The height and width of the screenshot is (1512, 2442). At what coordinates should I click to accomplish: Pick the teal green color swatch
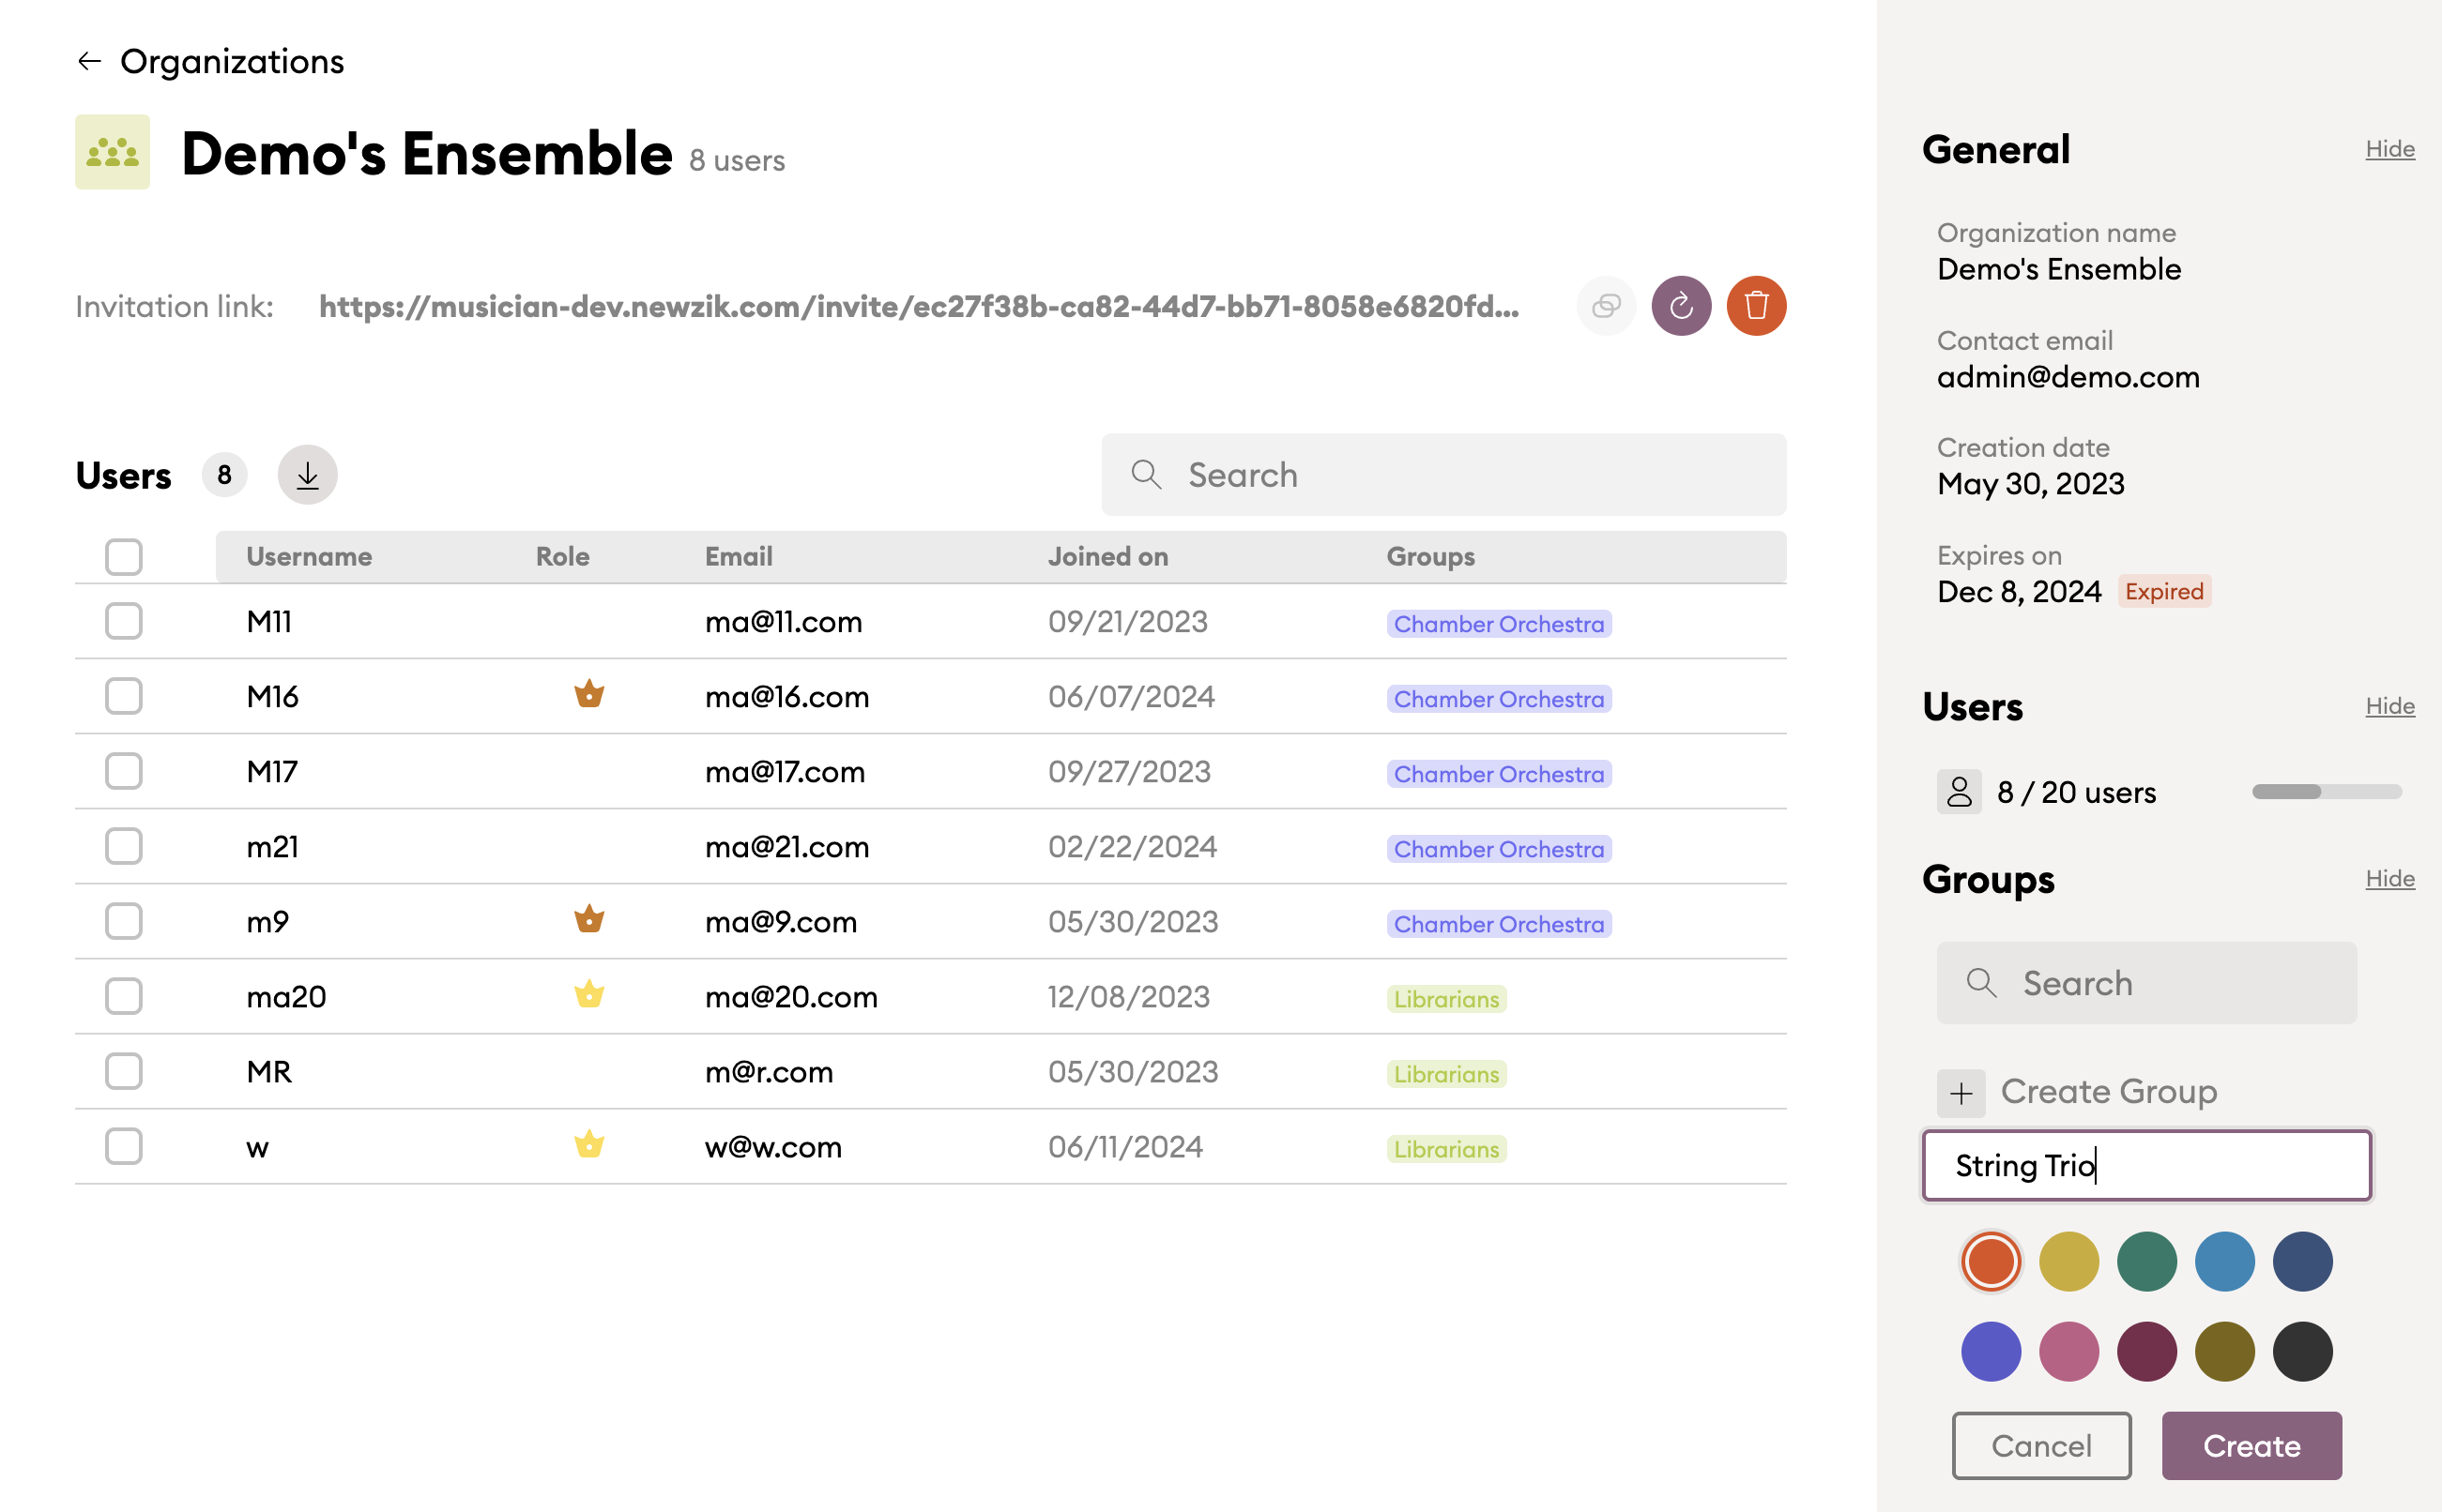tap(2147, 1261)
